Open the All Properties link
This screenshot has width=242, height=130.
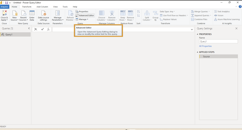pos(205,46)
